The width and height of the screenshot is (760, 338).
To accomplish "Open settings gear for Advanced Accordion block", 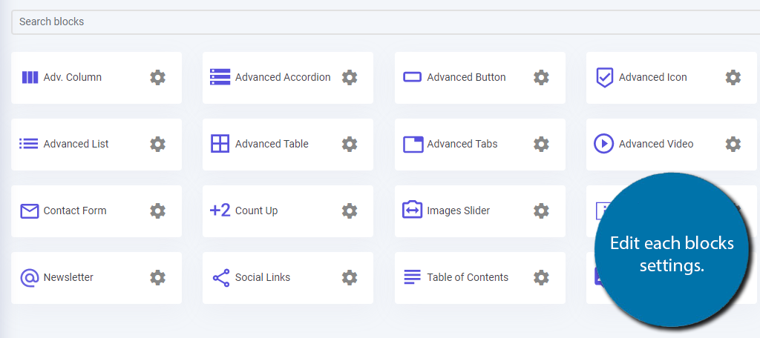I will point(350,77).
